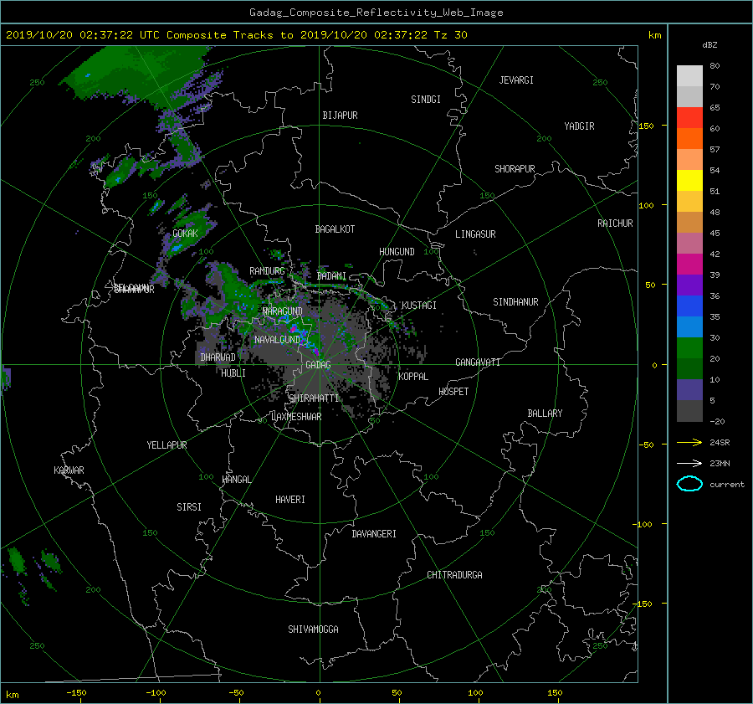Click the YADGIR city label

pyautogui.click(x=579, y=126)
